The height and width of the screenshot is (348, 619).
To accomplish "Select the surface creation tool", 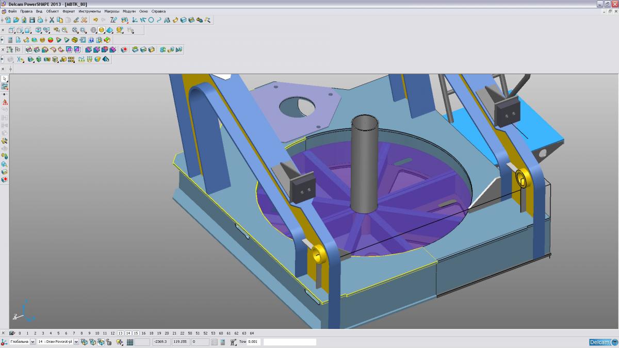I will click(175, 20).
